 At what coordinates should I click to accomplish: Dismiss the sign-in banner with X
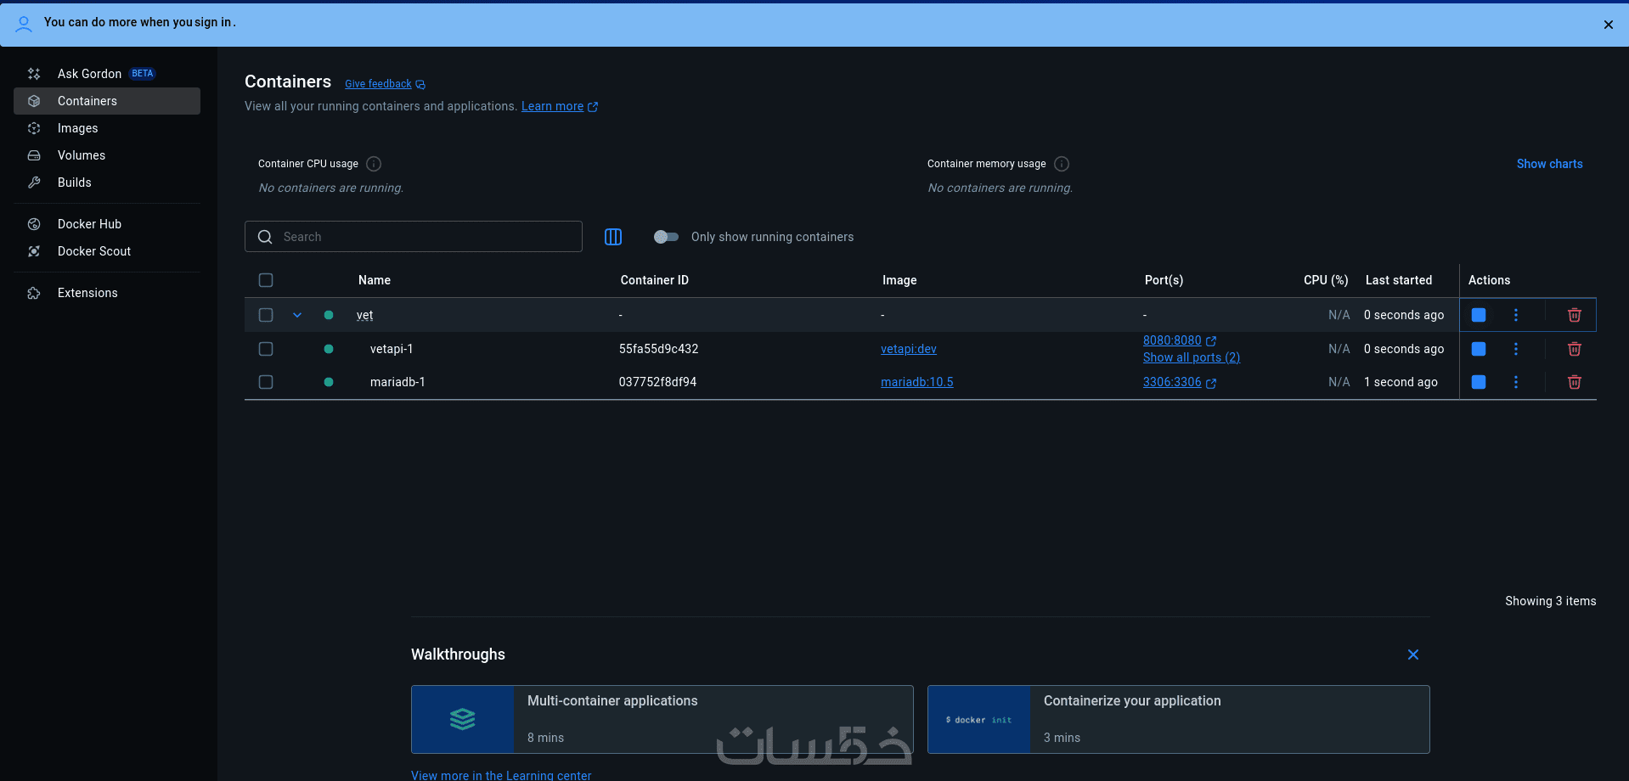pos(1608,25)
